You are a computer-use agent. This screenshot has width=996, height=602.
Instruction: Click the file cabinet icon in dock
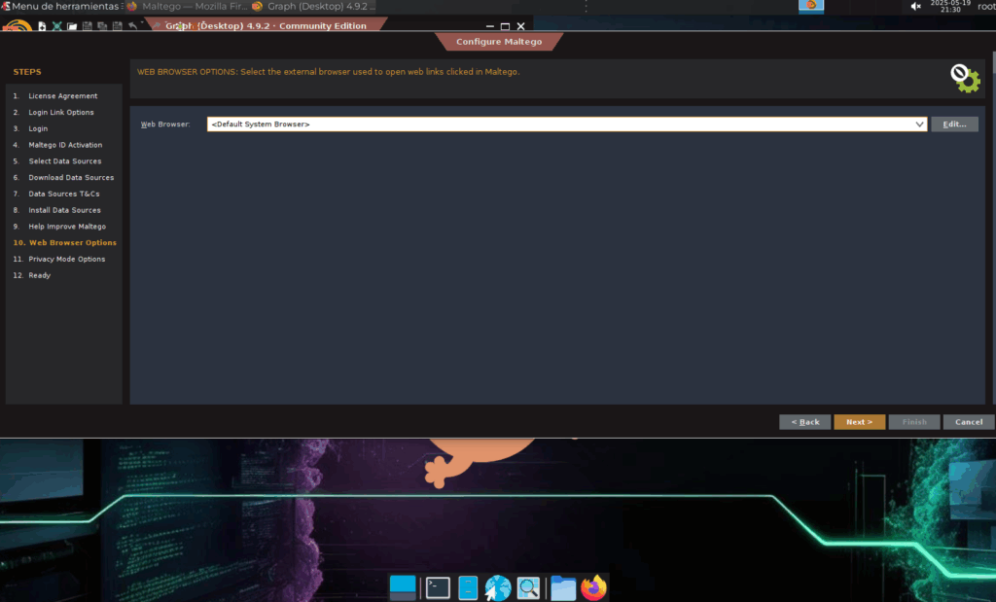tap(468, 587)
